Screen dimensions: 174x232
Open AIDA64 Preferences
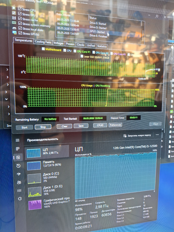pyautogui.click(x=115, y=125)
